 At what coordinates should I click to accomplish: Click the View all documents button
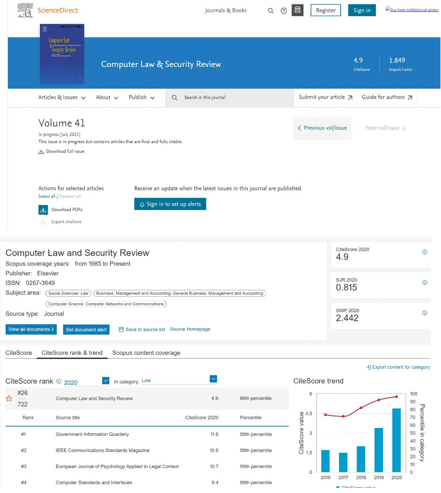click(31, 329)
